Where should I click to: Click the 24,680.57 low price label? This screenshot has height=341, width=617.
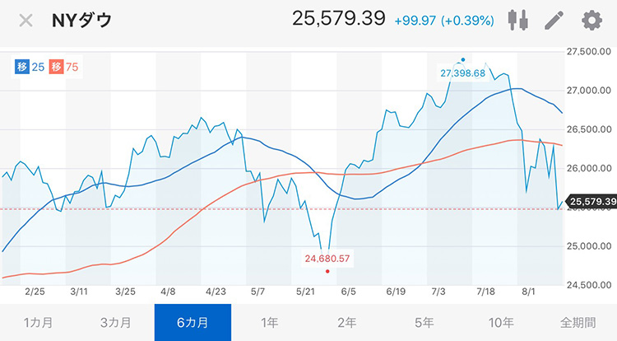pyautogui.click(x=327, y=259)
